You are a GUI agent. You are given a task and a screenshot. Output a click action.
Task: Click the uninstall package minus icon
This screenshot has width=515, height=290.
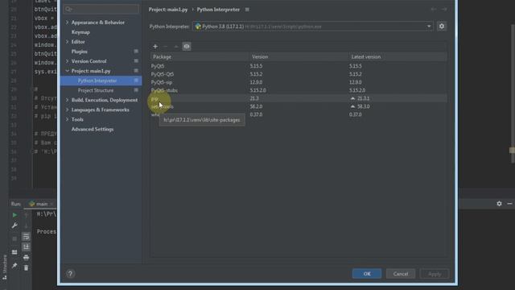coord(166,47)
